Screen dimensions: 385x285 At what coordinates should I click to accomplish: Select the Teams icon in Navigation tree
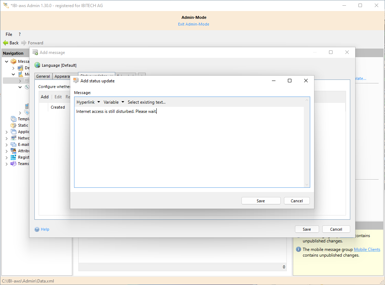(13, 164)
